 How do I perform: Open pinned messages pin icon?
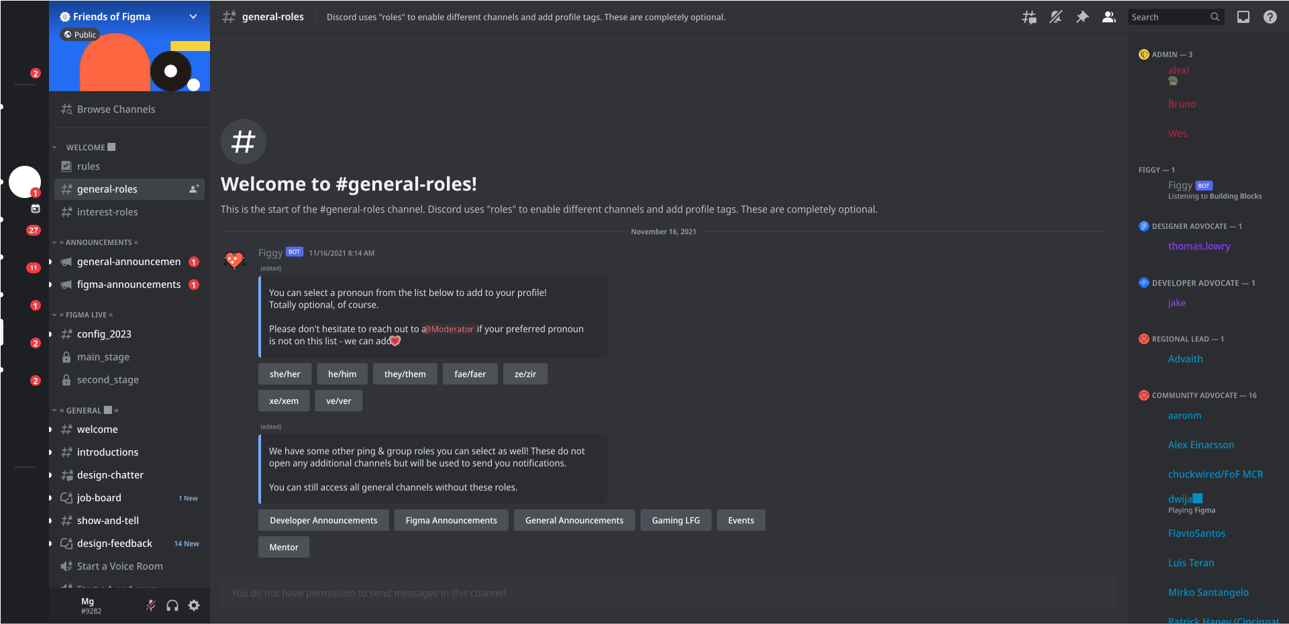click(1082, 17)
